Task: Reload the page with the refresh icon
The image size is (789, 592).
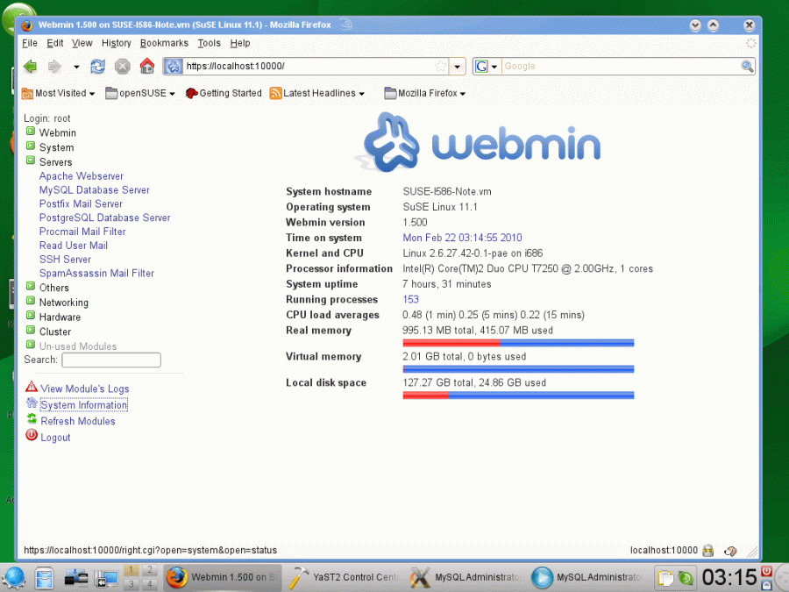Action: tap(97, 66)
